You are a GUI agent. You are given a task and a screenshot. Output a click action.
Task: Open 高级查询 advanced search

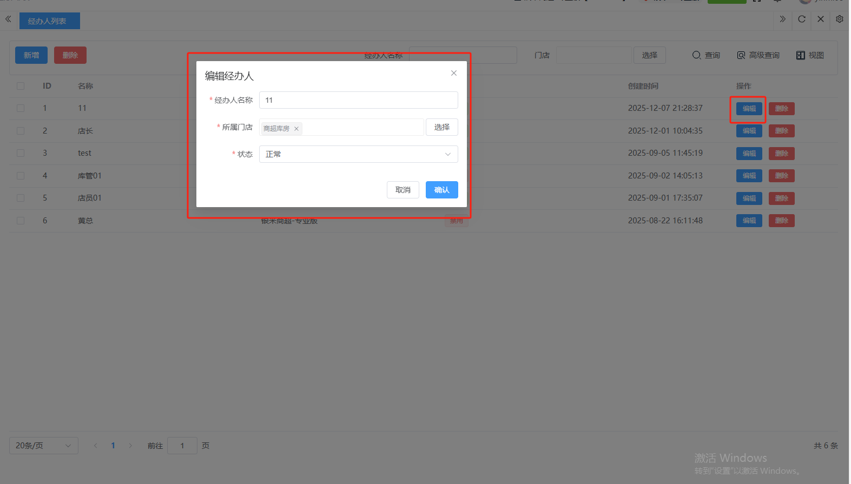tap(758, 55)
